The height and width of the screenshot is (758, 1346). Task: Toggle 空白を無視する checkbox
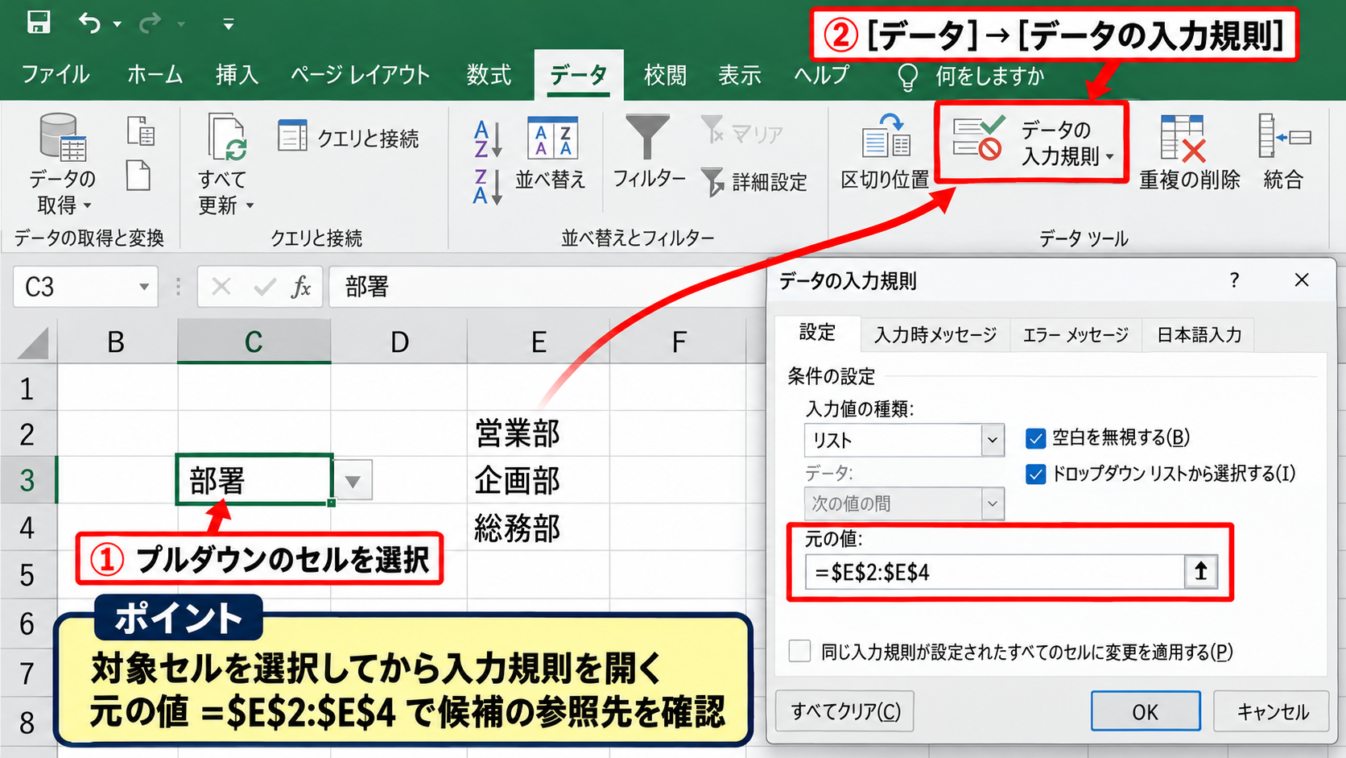1035,438
